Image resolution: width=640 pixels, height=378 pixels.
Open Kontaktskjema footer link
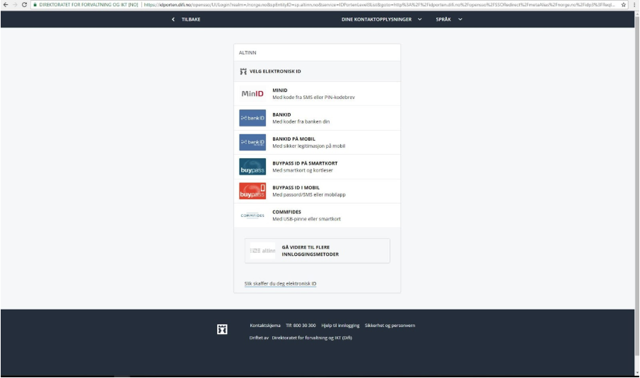click(x=265, y=326)
